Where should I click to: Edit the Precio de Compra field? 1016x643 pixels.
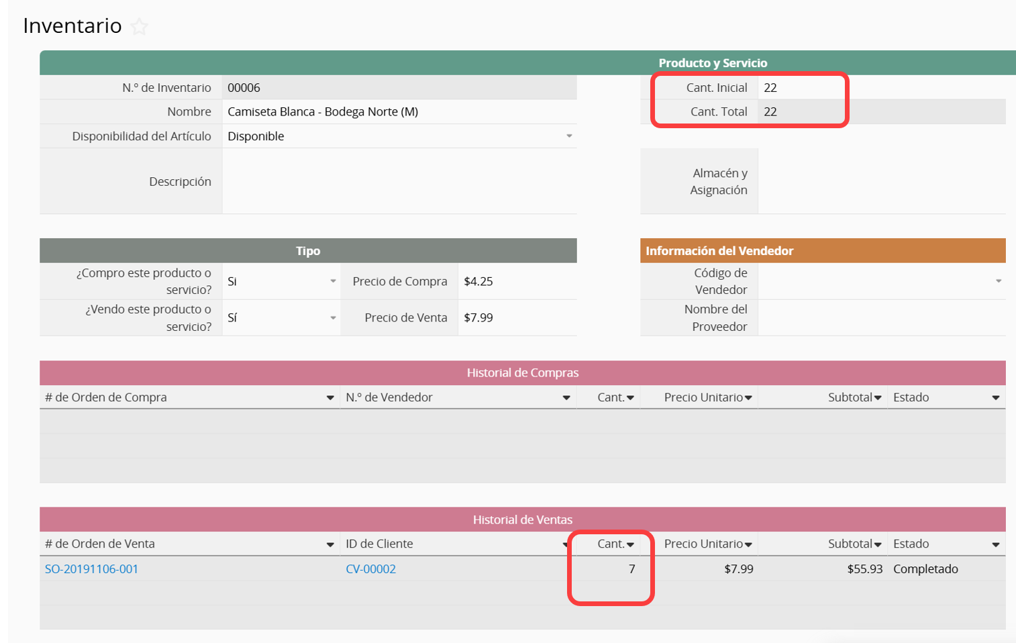tap(517, 281)
